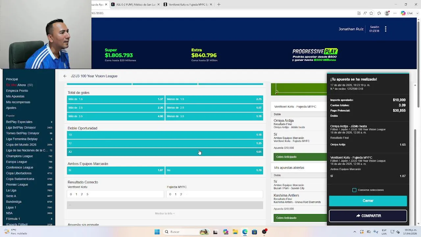Viewport: 421px width, 237px height.
Task: Switch to Microsoft Edge in the taskbar
Action: coord(245,232)
